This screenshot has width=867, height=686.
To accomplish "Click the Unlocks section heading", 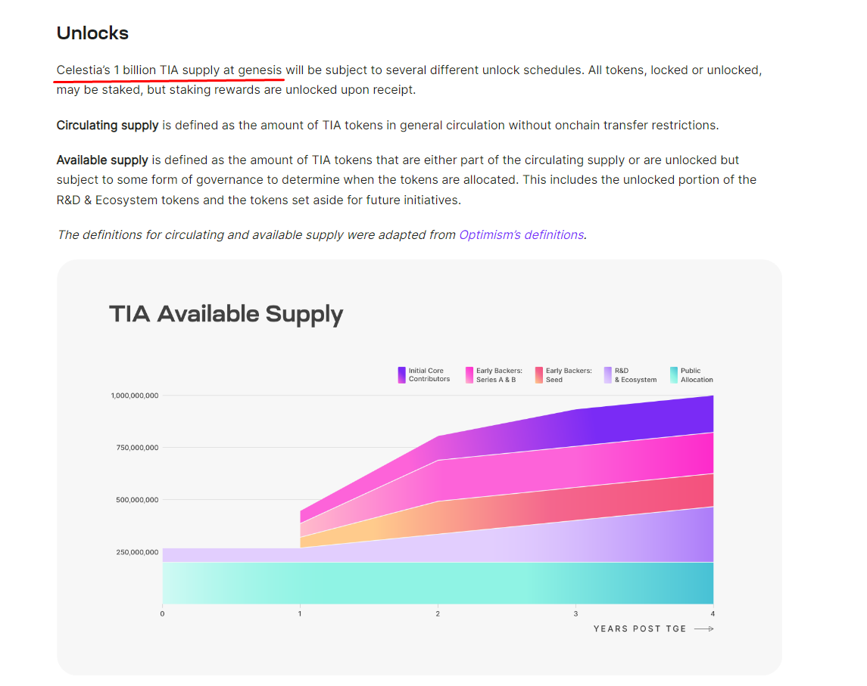I will 92,33.
